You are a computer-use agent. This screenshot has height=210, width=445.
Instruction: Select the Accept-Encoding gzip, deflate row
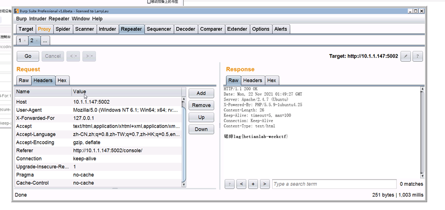click(98, 142)
